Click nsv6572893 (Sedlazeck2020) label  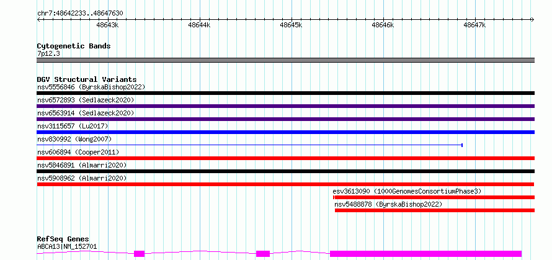point(86,100)
